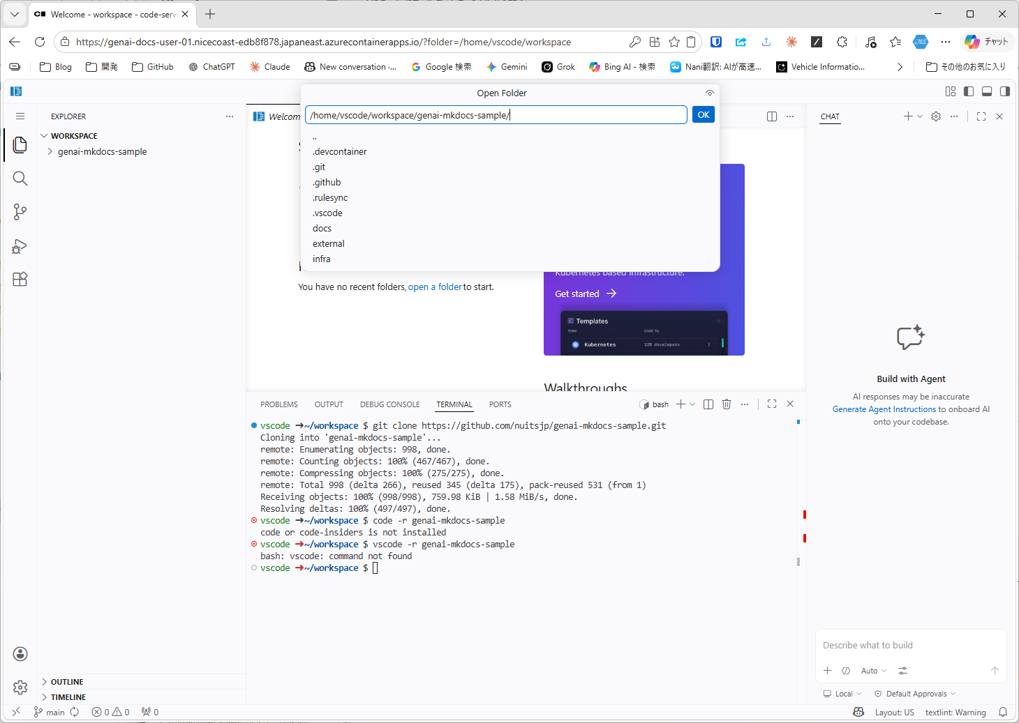Toggle the bottom panel layout button

click(987, 91)
